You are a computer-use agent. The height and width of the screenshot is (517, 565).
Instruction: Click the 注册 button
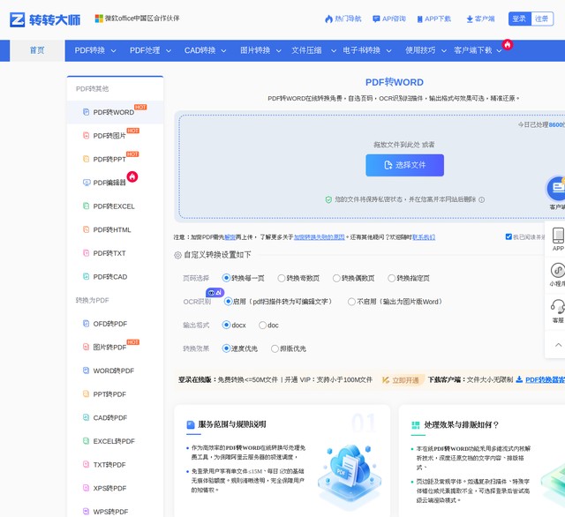(542, 19)
